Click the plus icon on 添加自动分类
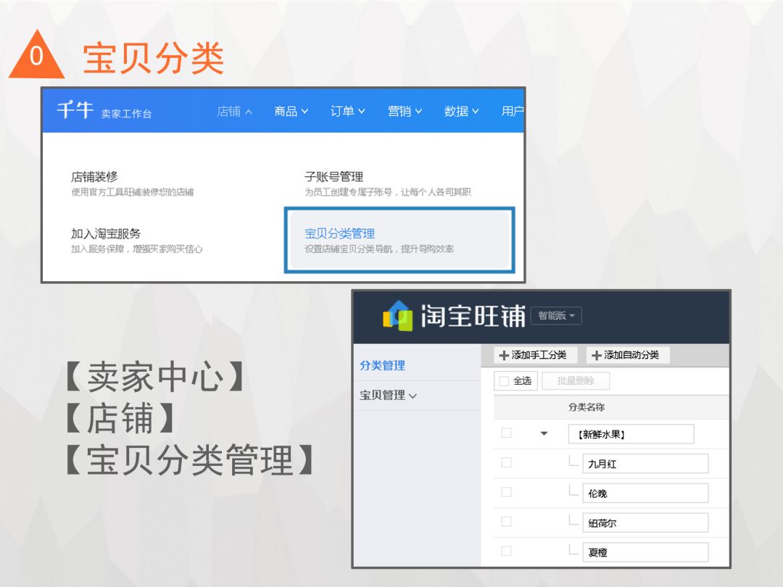This screenshot has height=587, width=783. point(596,355)
